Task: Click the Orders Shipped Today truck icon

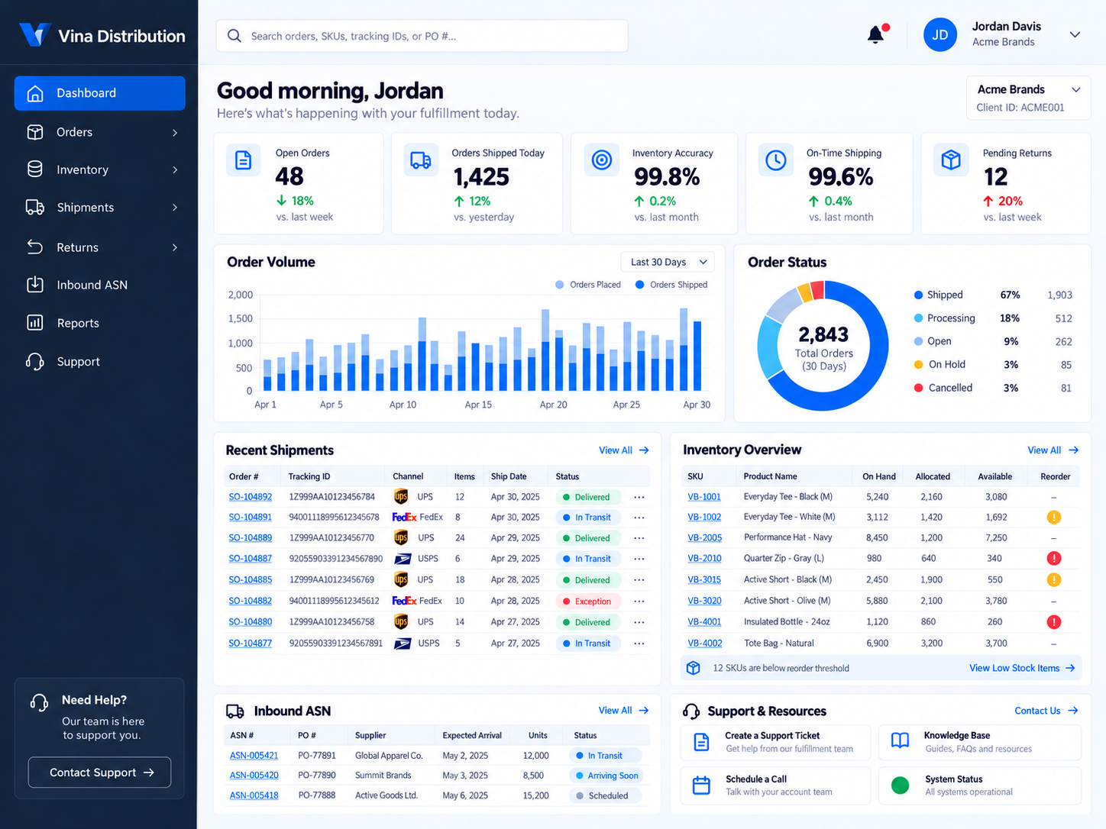Action: (x=420, y=160)
